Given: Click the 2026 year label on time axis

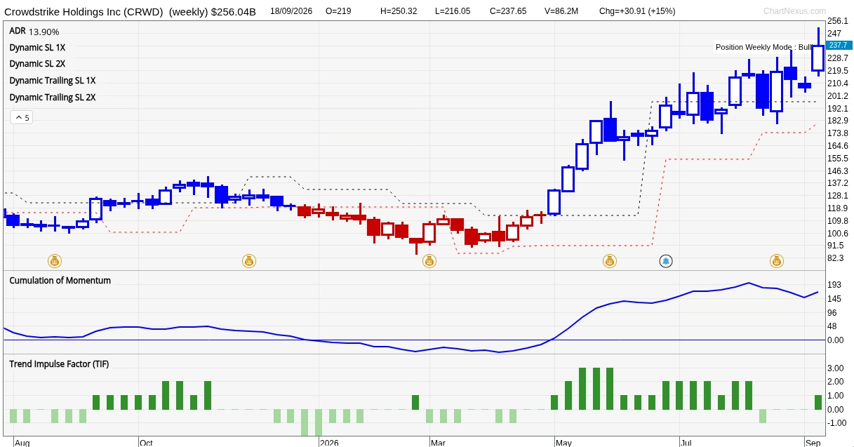Looking at the screenshot, I should (329, 443).
